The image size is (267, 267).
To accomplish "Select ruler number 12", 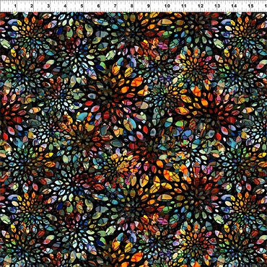I will click(x=201, y=6).
